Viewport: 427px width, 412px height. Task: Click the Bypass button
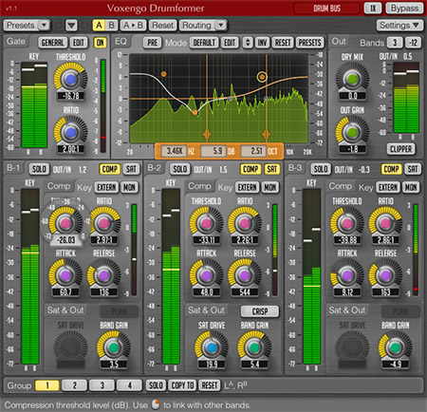(404, 8)
